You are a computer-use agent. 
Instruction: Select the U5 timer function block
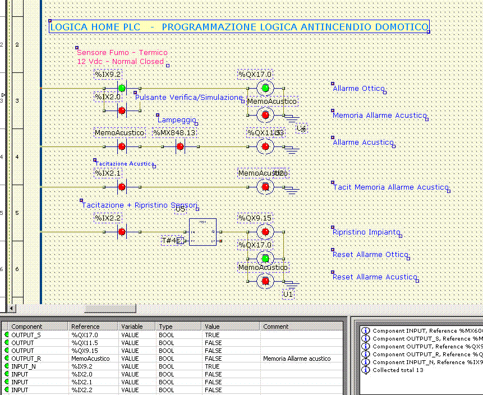click(203, 232)
